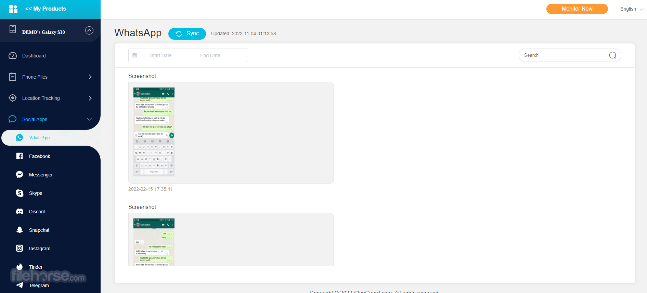
Task: Open the Instagram monitoring page
Action: point(39,249)
